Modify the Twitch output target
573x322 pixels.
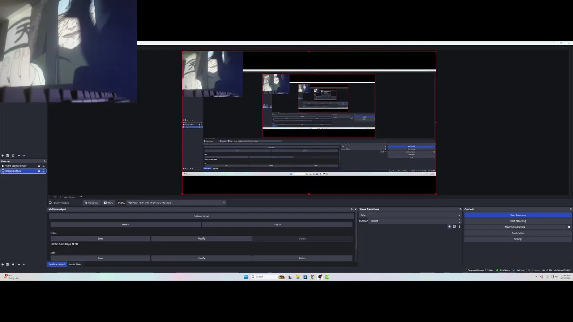201,238
